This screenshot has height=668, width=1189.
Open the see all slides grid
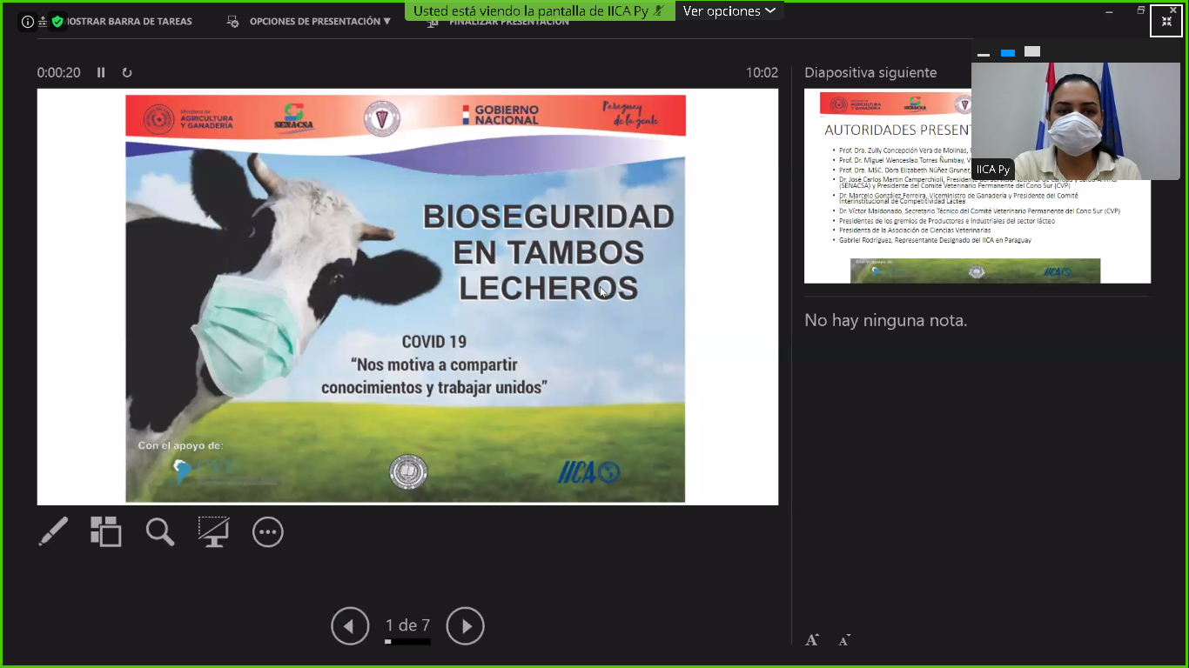click(106, 531)
